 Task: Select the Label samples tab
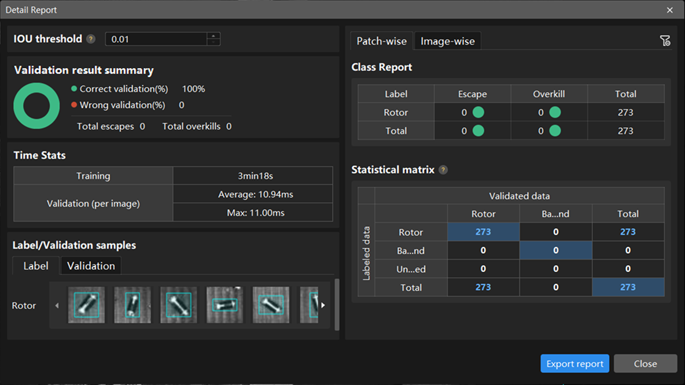(x=36, y=266)
